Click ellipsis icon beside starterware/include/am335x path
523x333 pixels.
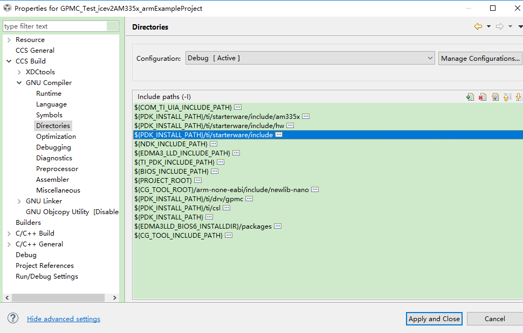coord(306,116)
